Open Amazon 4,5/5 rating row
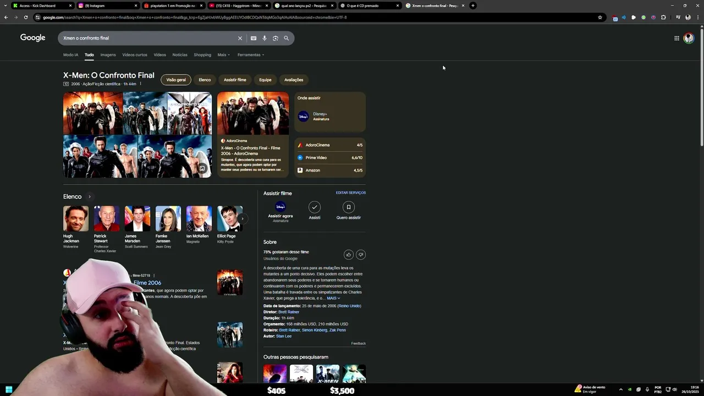This screenshot has width=704, height=396. click(330, 170)
